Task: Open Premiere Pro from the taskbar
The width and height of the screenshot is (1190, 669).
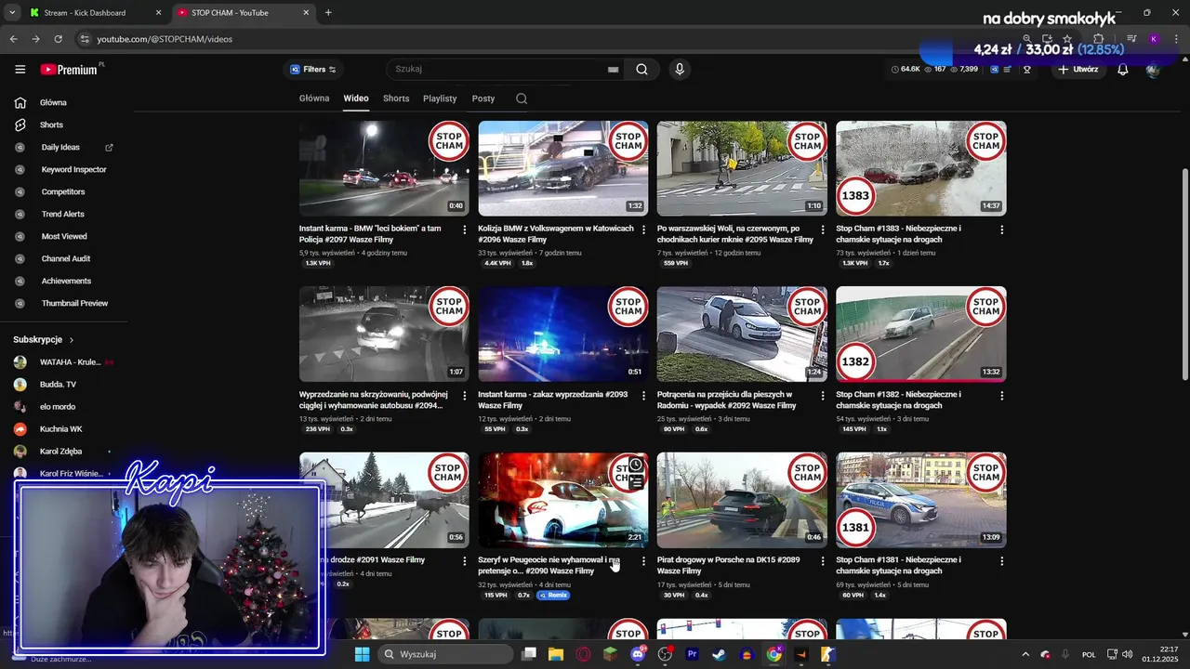Action: [x=692, y=654]
